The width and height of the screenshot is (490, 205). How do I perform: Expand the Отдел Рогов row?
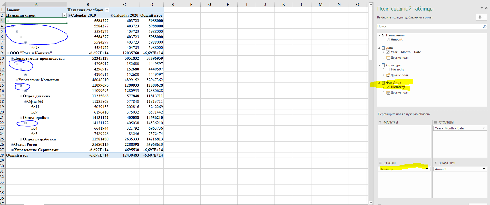pyautogui.click(x=12, y=145)
